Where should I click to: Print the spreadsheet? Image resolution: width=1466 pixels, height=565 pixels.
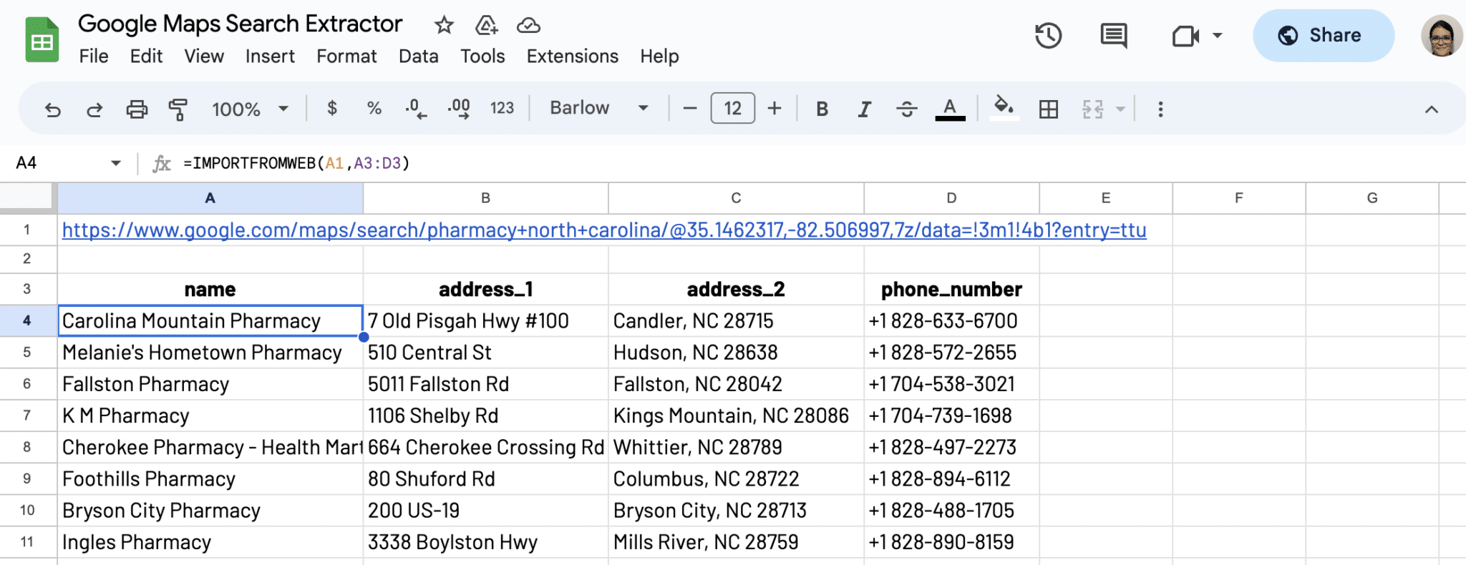tap(137, 109)
